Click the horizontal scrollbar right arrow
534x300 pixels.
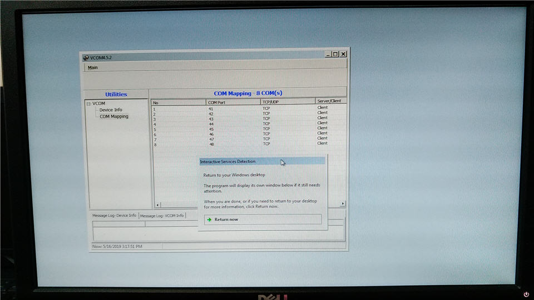[x=342, y=203]
